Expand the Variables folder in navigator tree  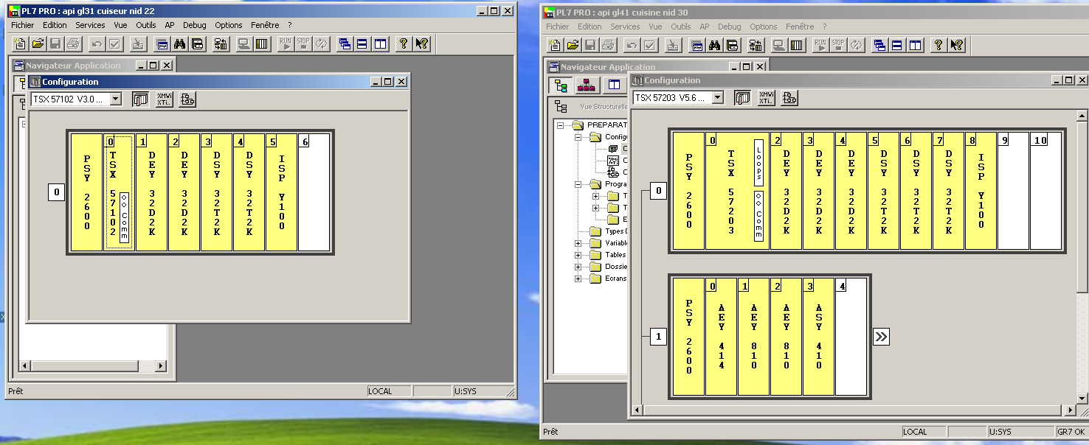(x=578, y=243)
